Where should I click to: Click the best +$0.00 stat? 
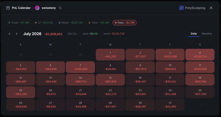pos(90,34)
